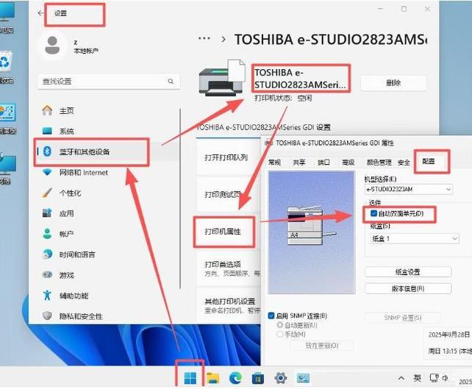This screenshot has width=472, height=389.
Task: Click the SNMP 设置(S) button
Action: pyautogui.click(x=402, y=318)
